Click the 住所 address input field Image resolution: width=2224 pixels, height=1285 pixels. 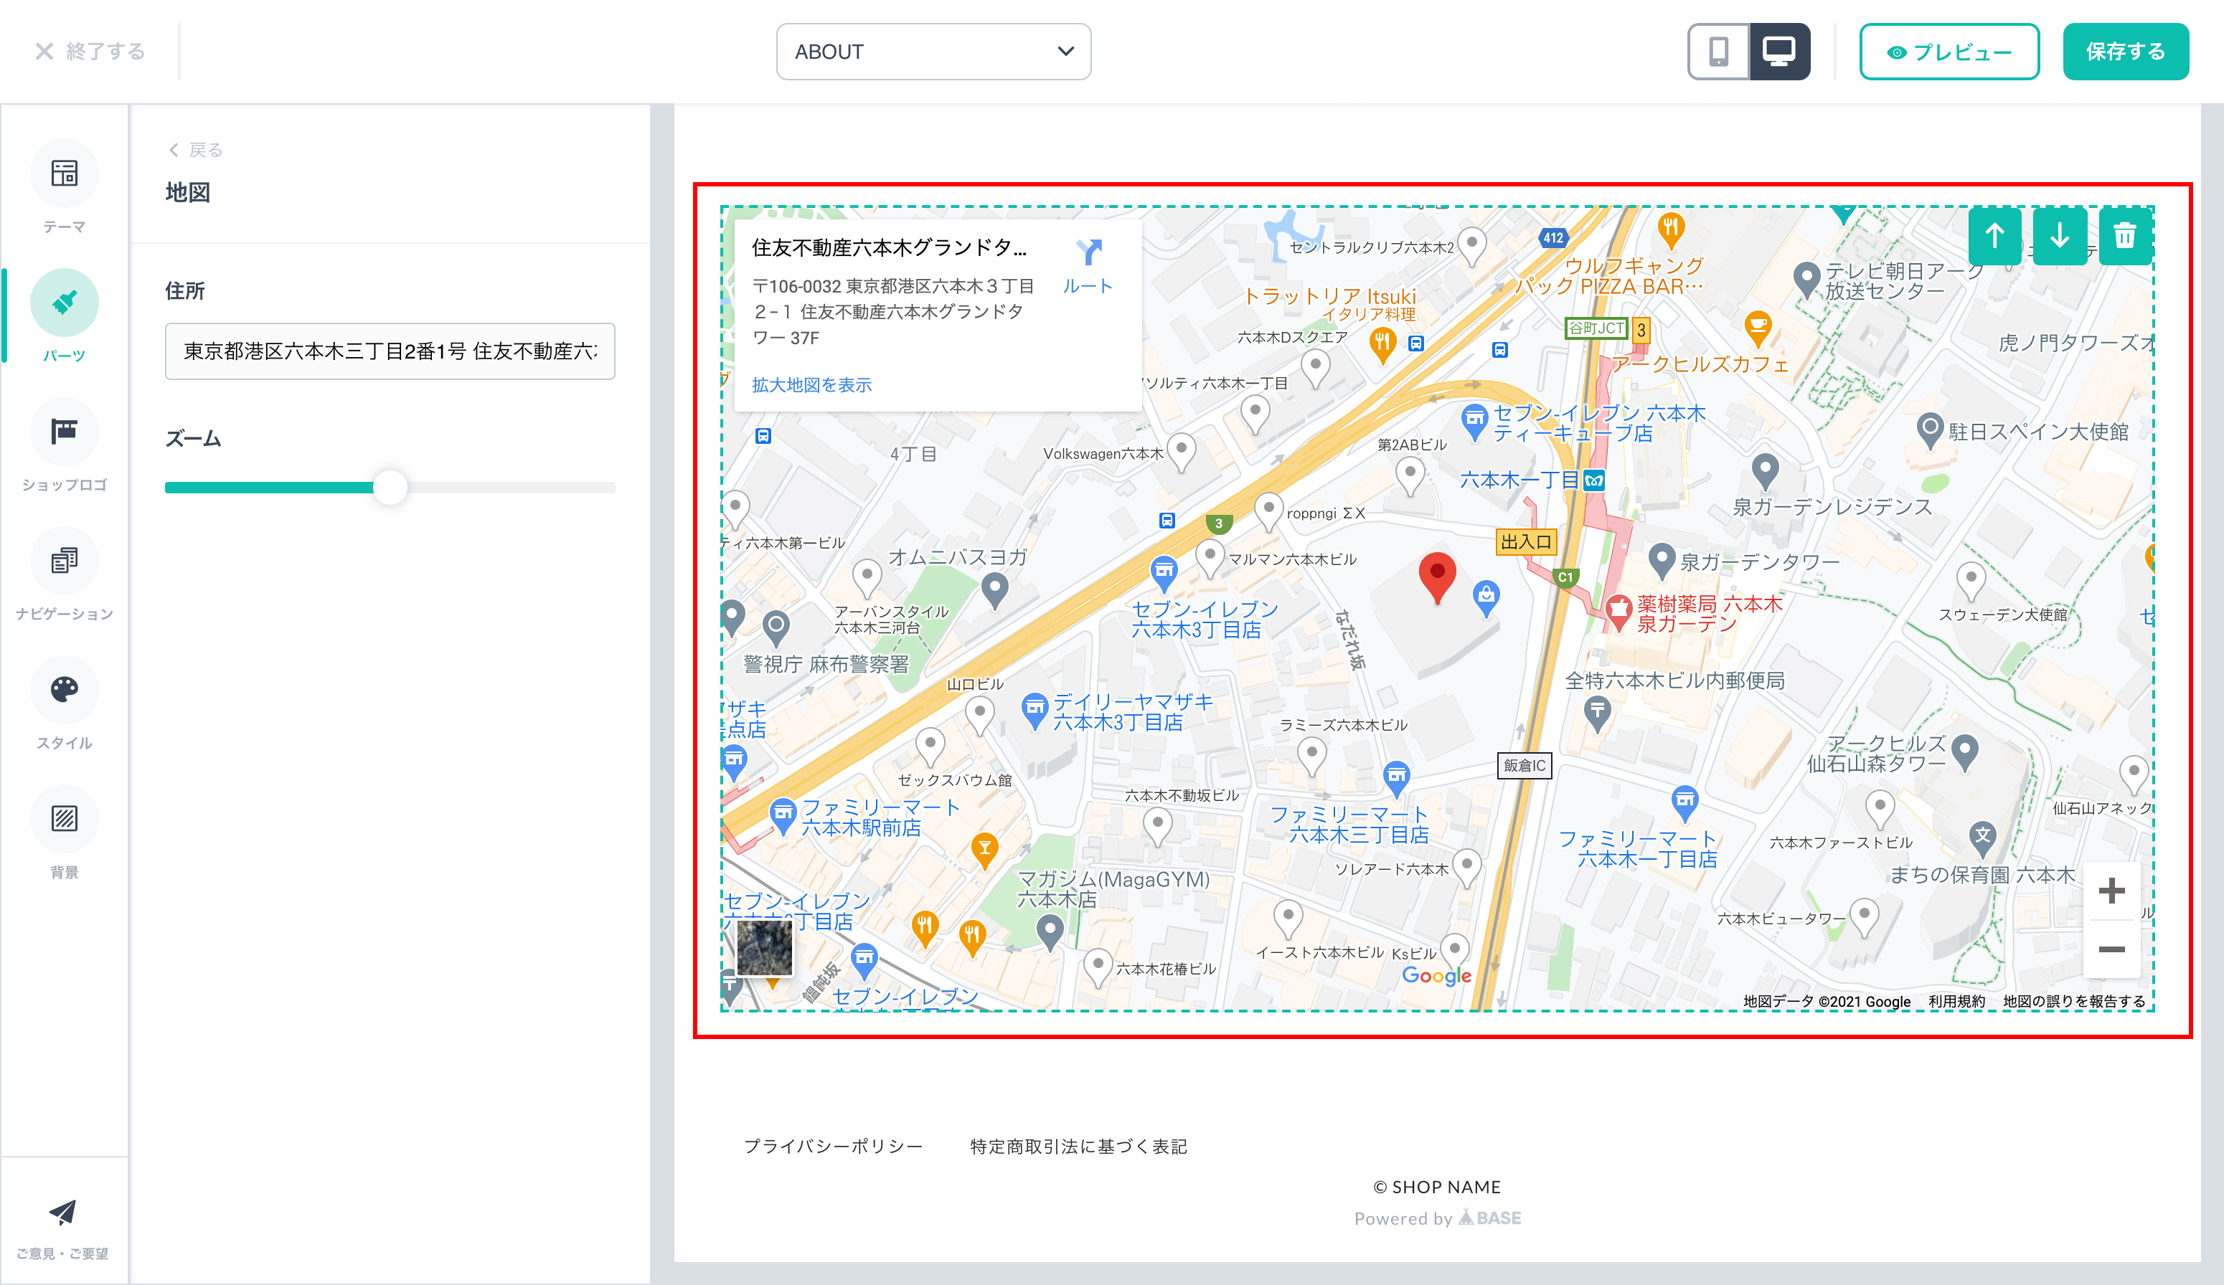[x=390, y=351]
